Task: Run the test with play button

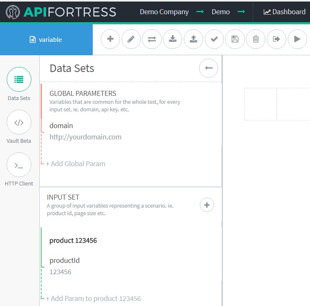Action: point(297,39)
